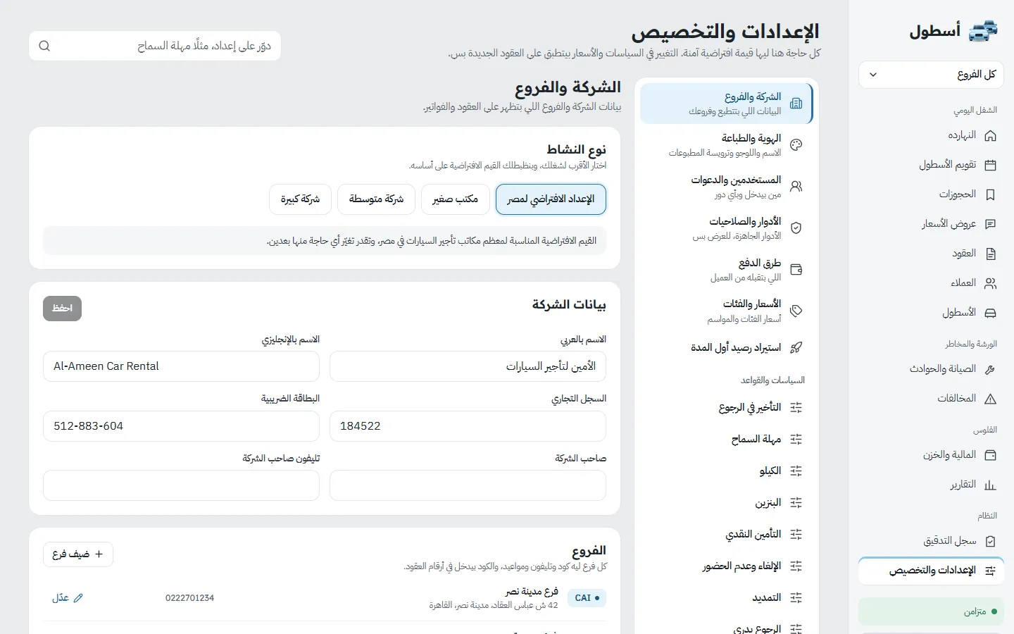Open the البنزين policy section
The height and width of the screenshot is (634, 1014).
(x=726, y=503)
